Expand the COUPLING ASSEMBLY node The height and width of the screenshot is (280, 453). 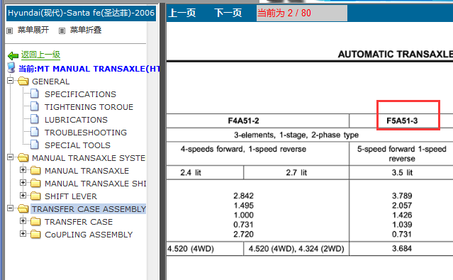tap(23, 233)
